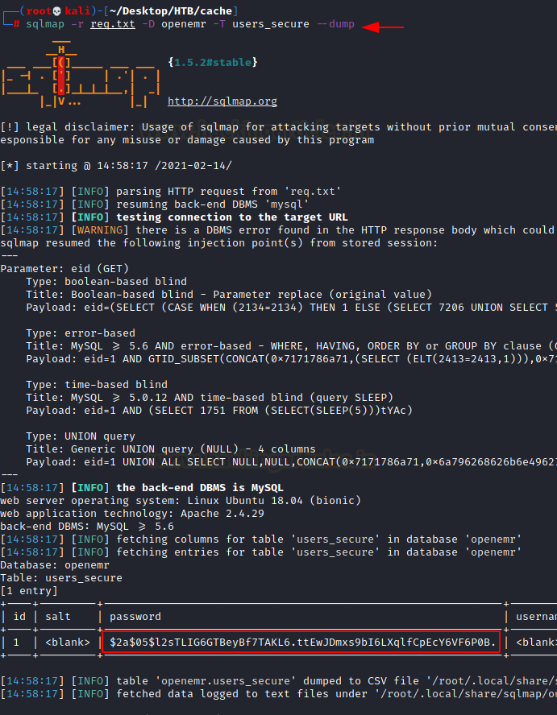557x715 pixels.
Task: Click the 'Table: users_secure' output line
Action: click(x=61, y=578)
